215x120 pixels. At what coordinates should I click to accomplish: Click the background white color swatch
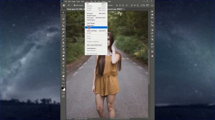coord(64,90)
